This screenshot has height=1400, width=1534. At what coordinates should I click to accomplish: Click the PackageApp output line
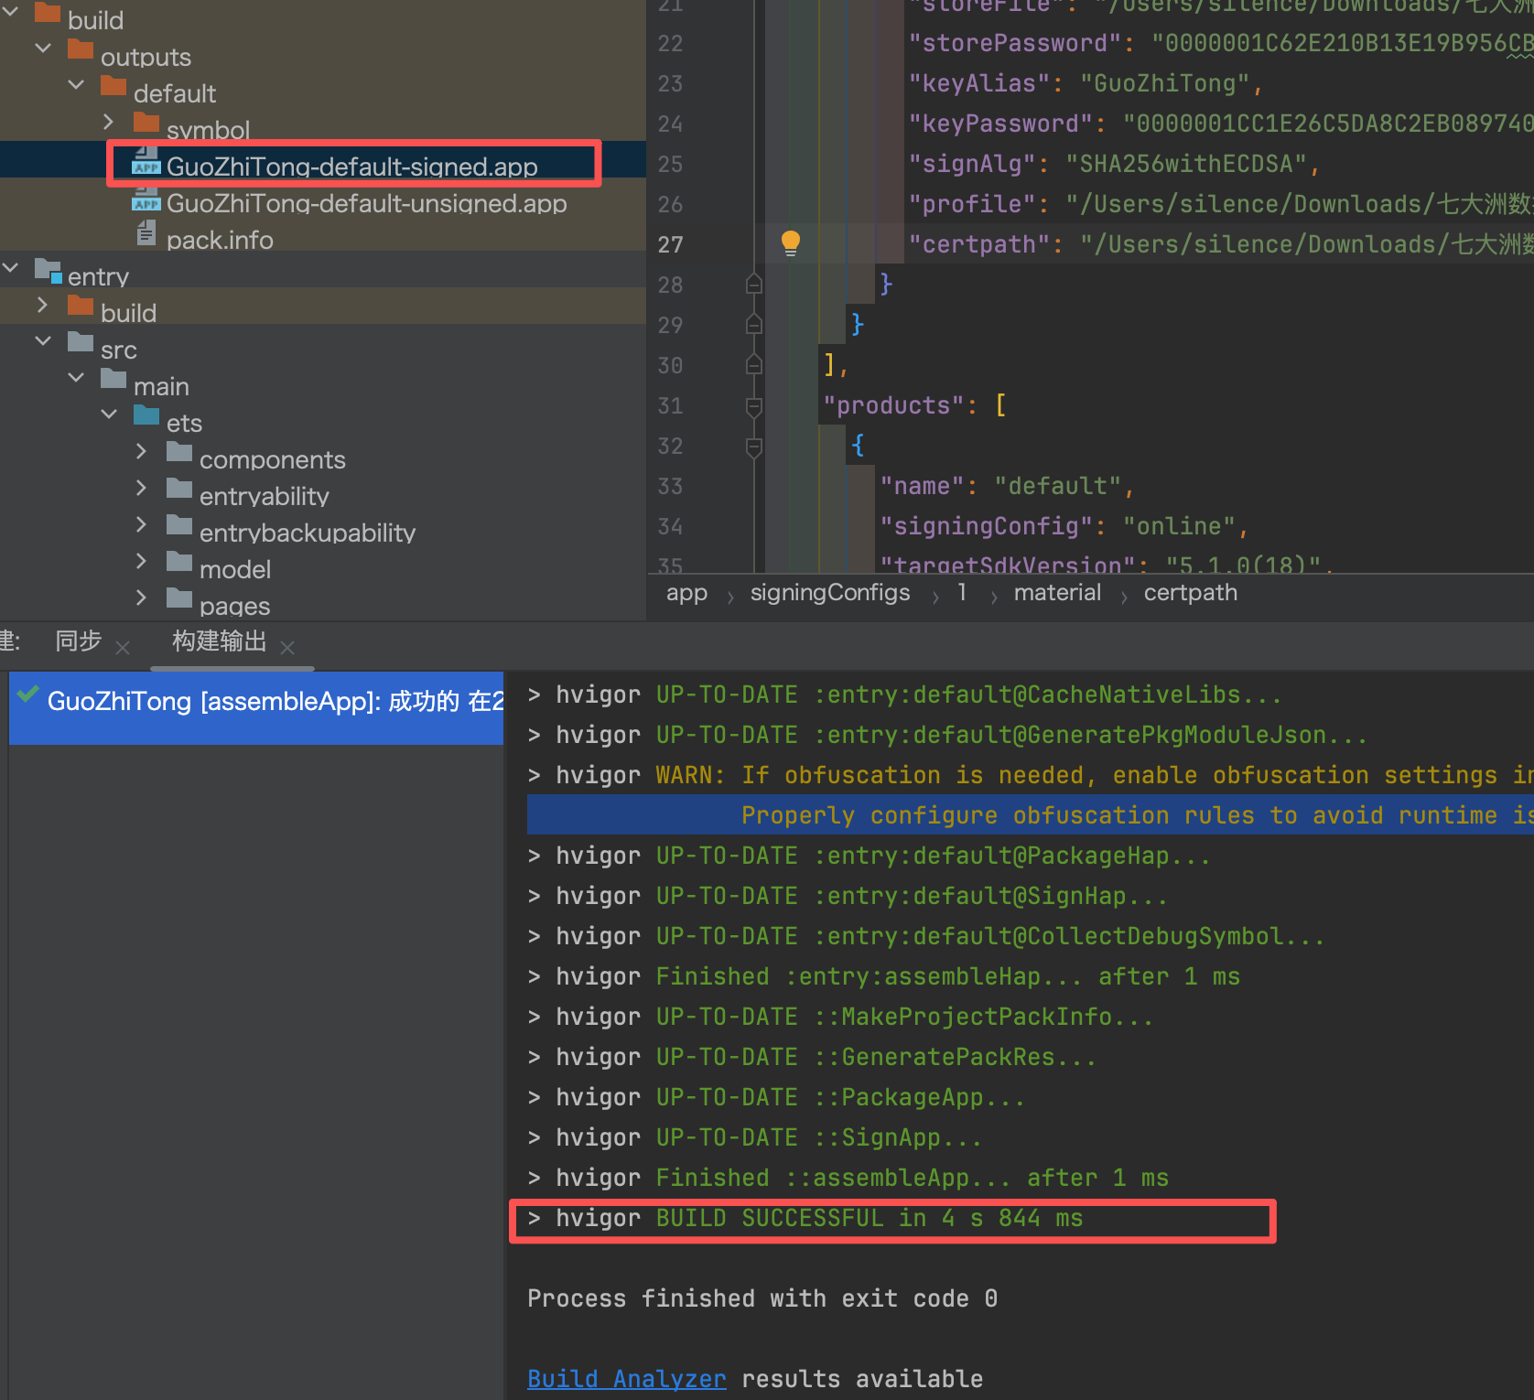776,1097
